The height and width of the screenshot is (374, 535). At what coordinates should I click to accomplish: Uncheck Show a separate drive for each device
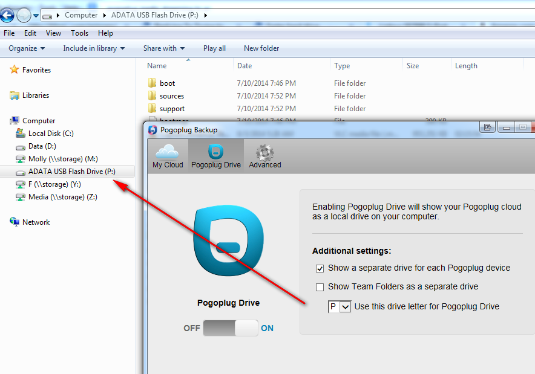(320, 268)
